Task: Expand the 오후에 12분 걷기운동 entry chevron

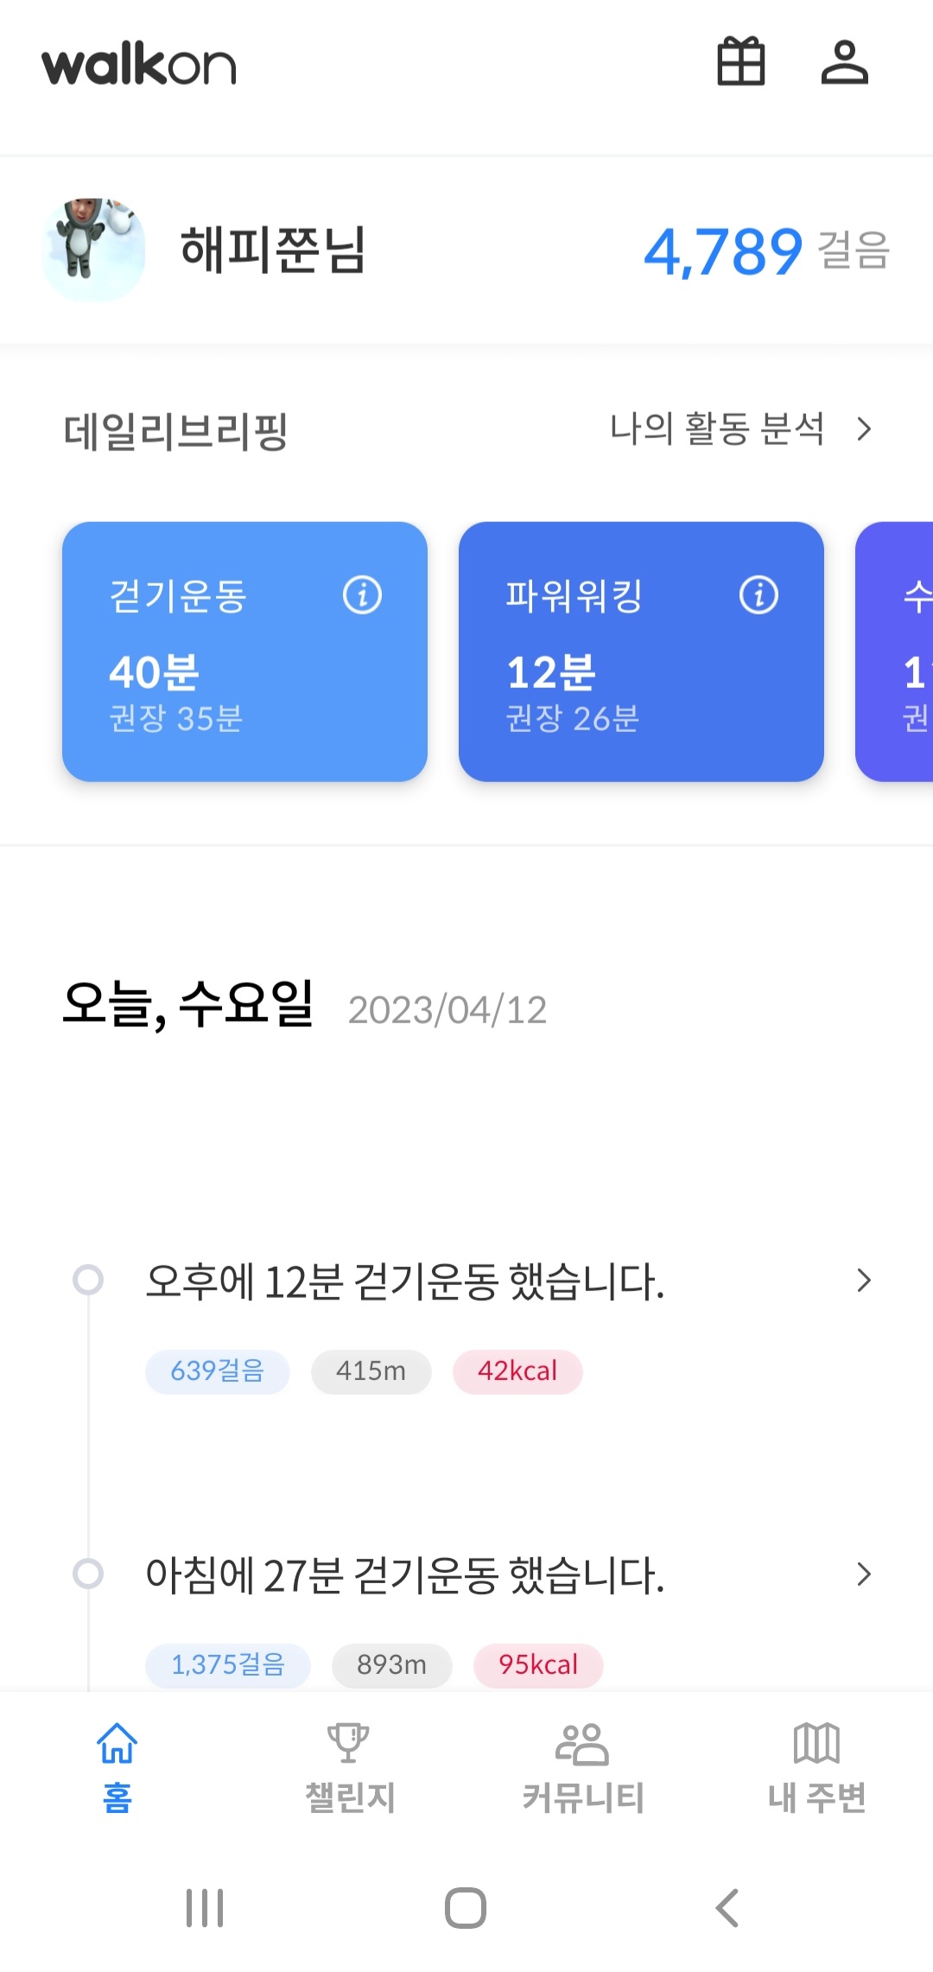Action: (863, 1280)
